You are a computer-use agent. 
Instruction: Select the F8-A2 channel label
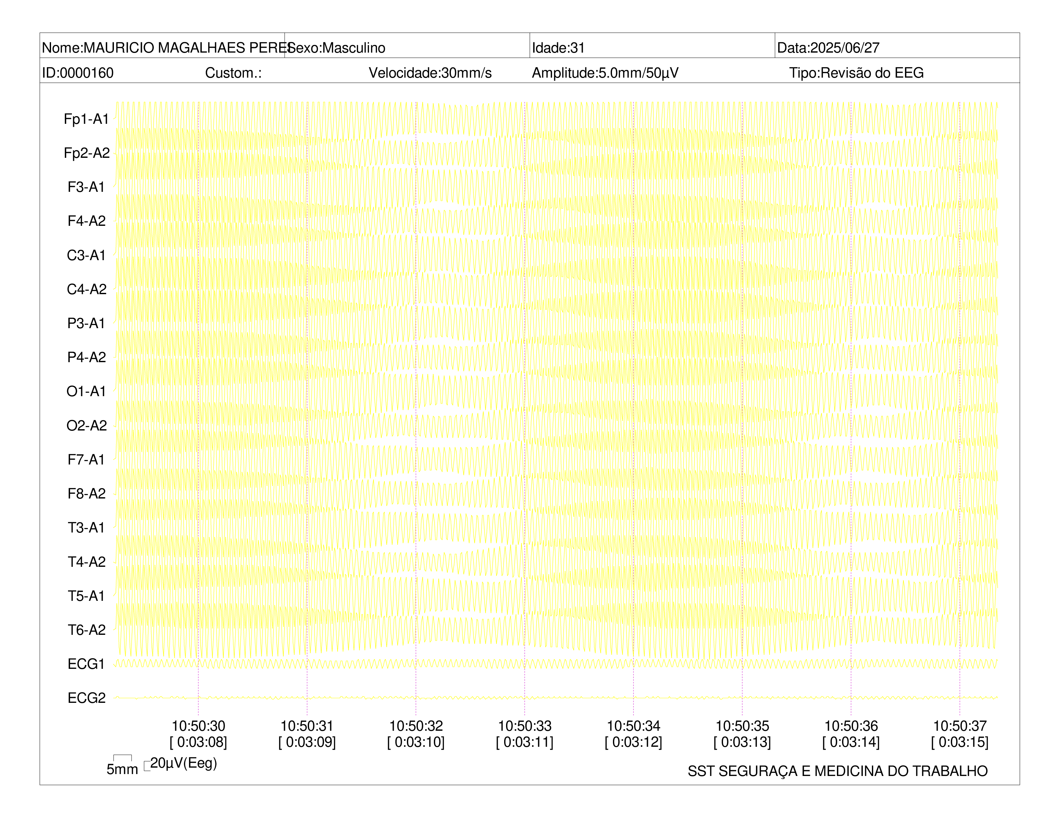click(x=86, y=493)
